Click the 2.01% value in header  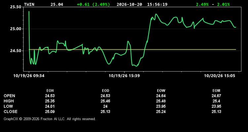pos(223,4)
